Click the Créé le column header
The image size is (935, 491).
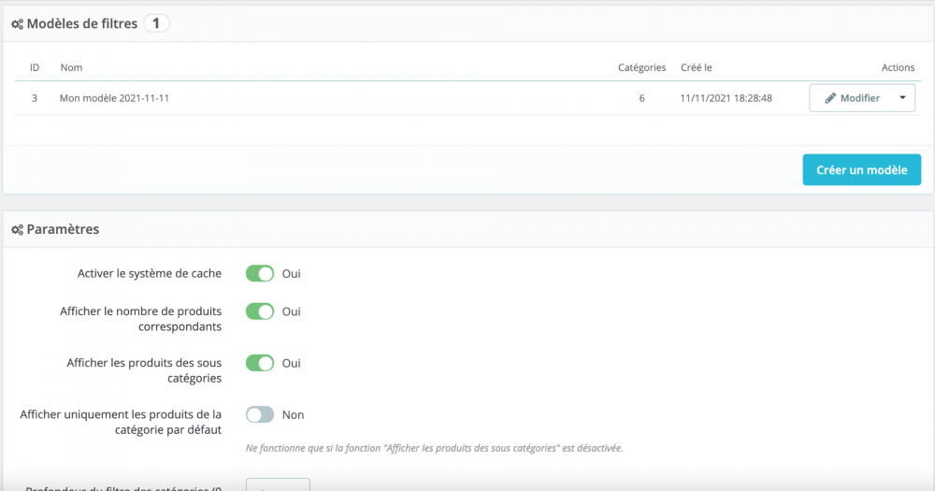[697, 67]
